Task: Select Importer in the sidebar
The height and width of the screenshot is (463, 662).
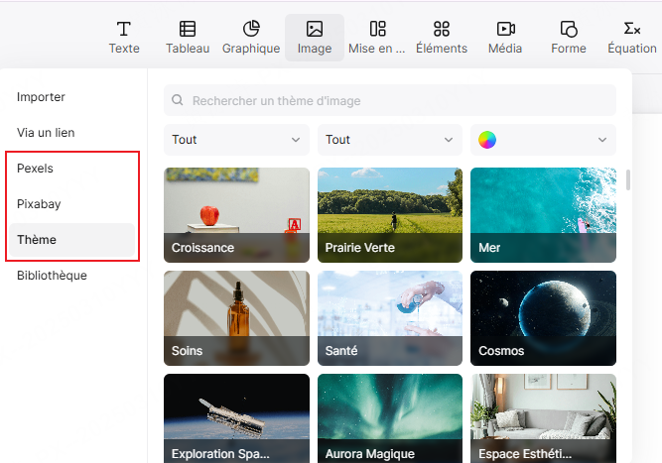Action: click(x=41, y=97)
